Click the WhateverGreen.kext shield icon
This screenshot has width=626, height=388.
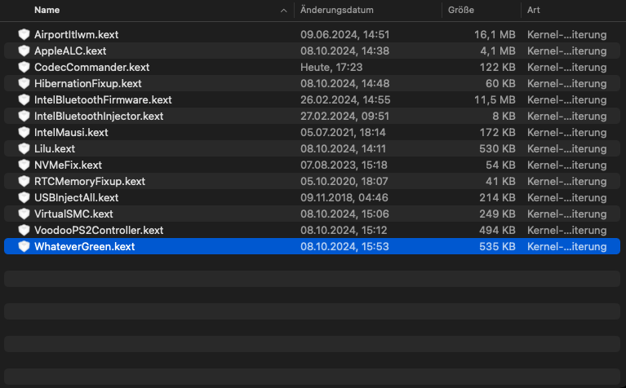(x=24, y=247)
